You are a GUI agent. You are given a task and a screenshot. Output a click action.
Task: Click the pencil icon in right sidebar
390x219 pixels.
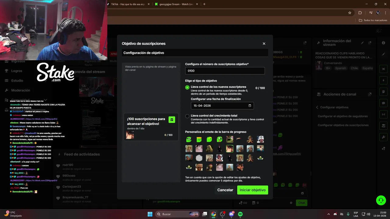384,54
